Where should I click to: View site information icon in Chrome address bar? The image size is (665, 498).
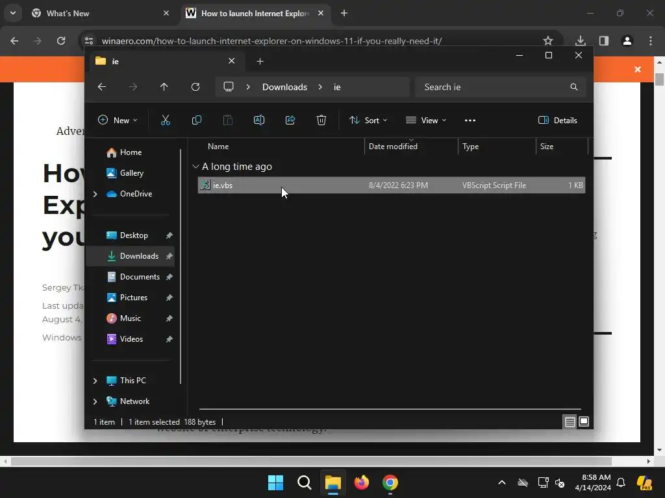point(88,41)
